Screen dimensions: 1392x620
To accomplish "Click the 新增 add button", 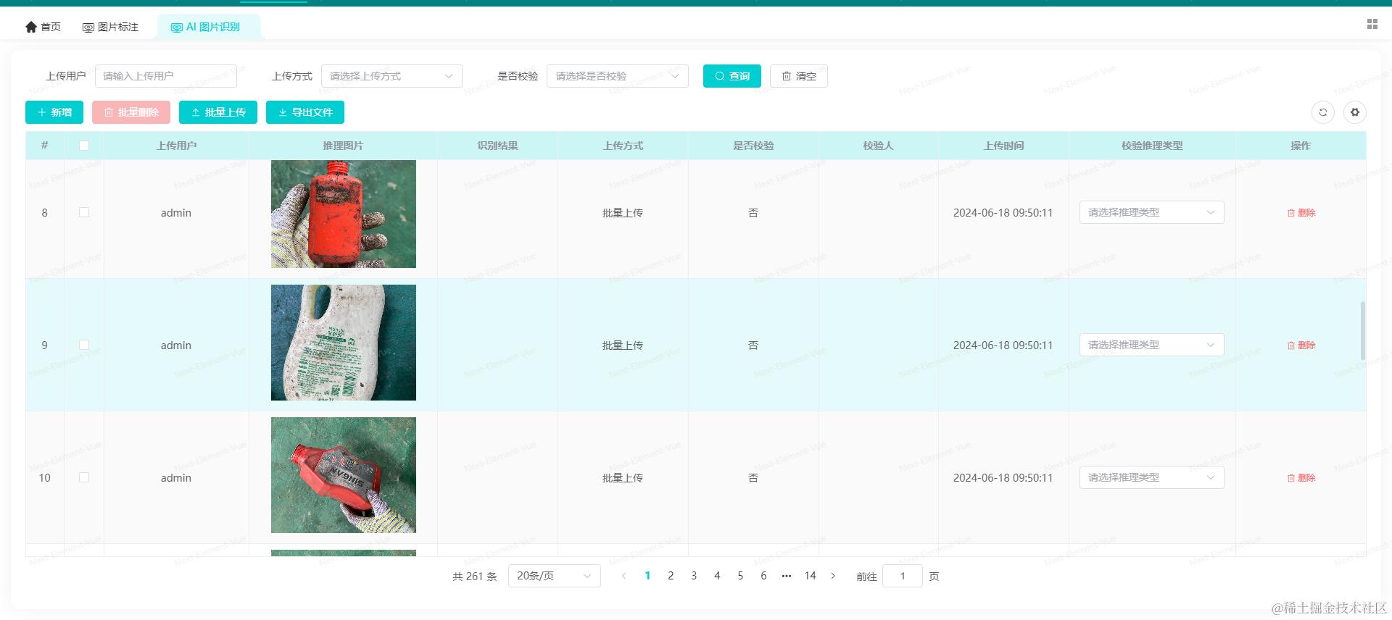I will (x=54, y=112).
